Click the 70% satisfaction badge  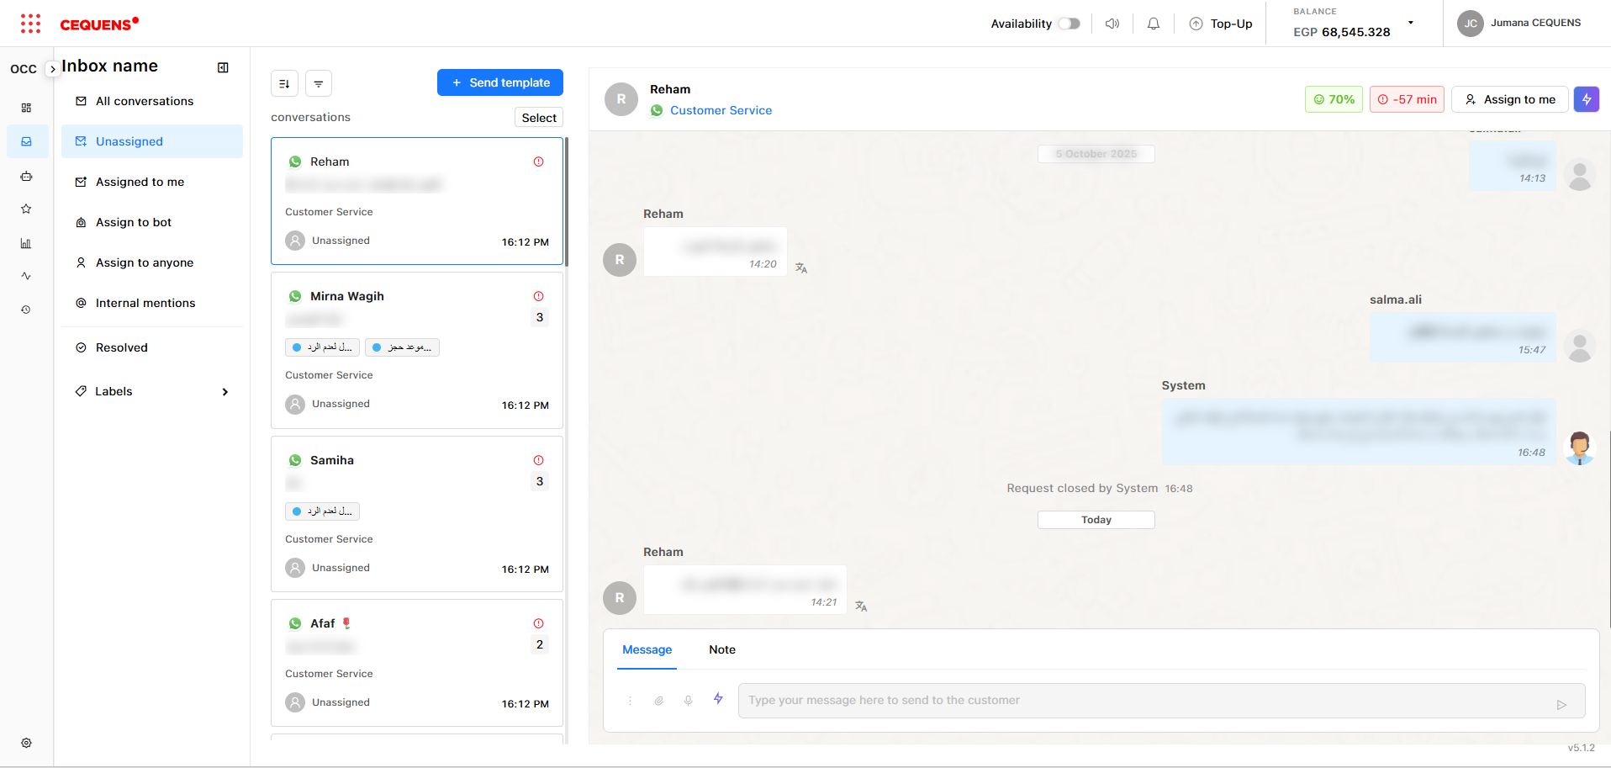click(1334, 99)
